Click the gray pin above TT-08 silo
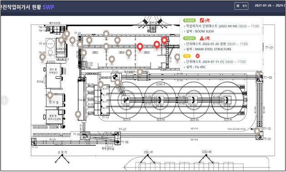286x172 pixels. coord(117,83)
